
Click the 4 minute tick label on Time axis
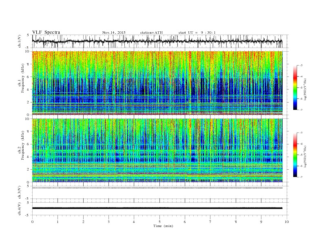coord(134,222)
